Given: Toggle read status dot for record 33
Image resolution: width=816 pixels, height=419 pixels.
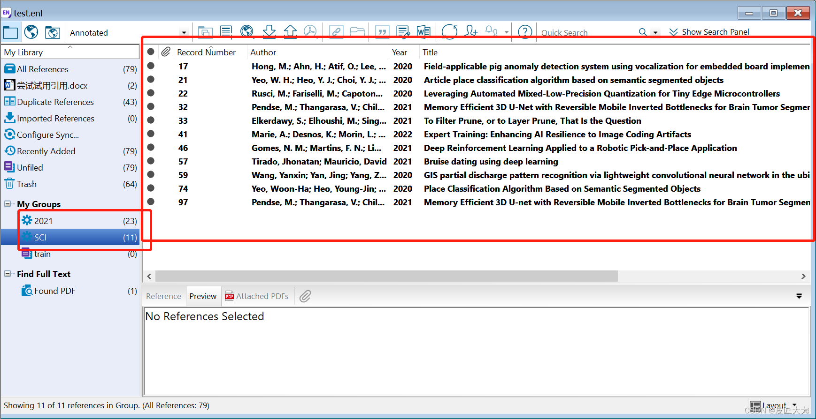Looking at the screenshot, I should (151, 120).
